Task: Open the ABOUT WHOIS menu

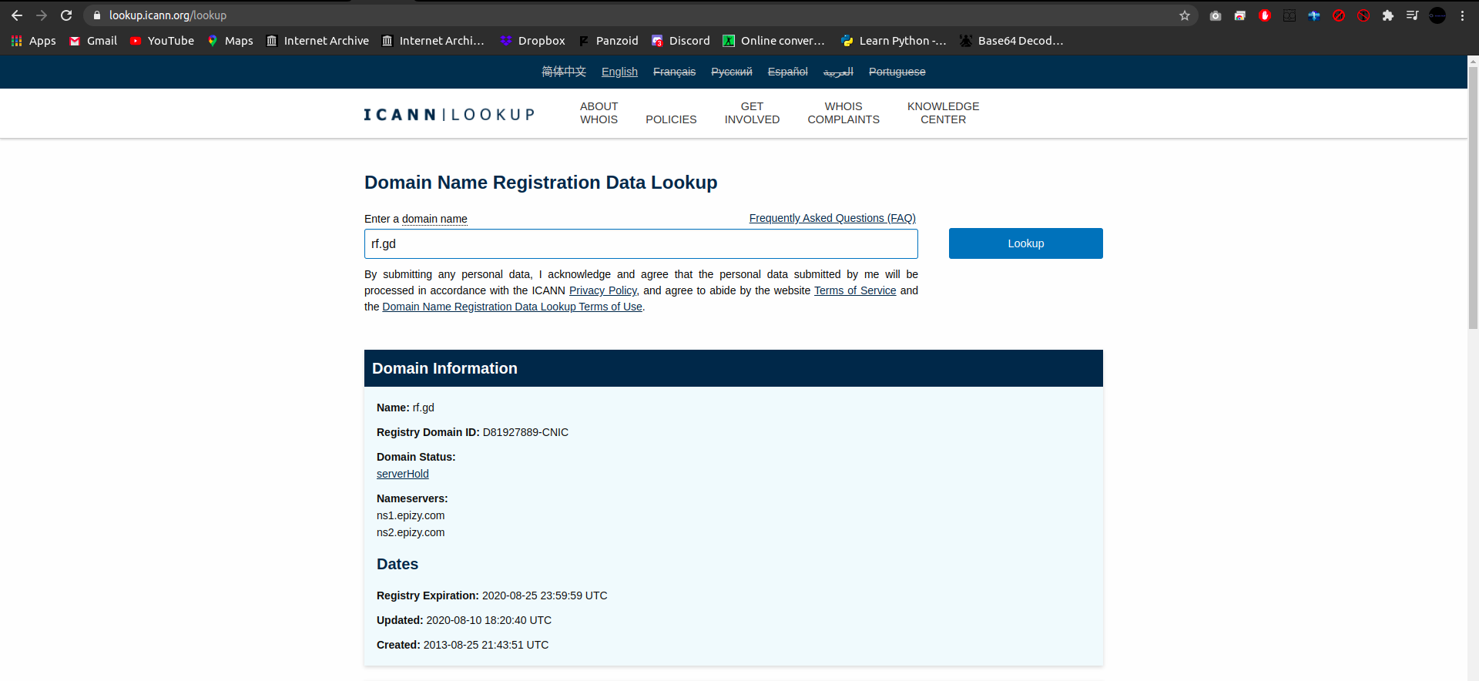Action: [x=599, y=113]
